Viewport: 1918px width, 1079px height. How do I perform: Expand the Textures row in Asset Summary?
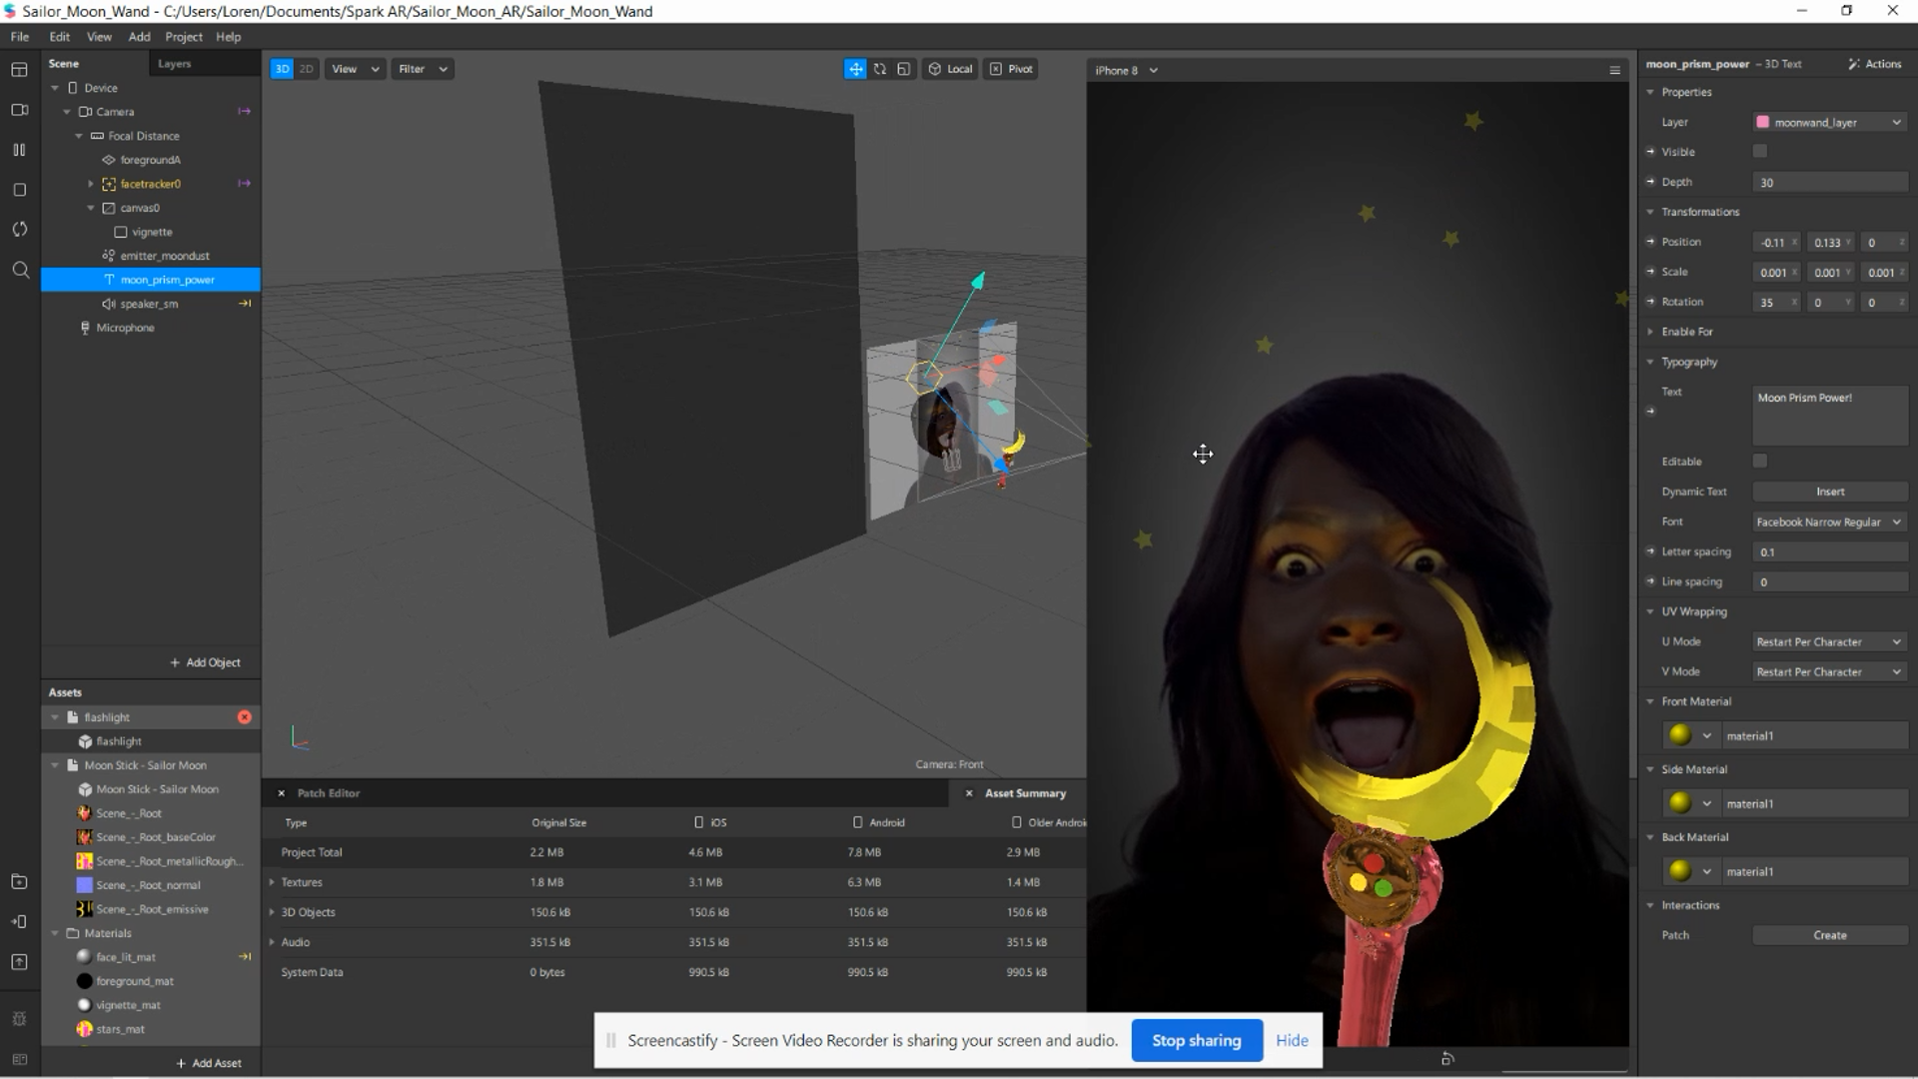coord(272,882)
